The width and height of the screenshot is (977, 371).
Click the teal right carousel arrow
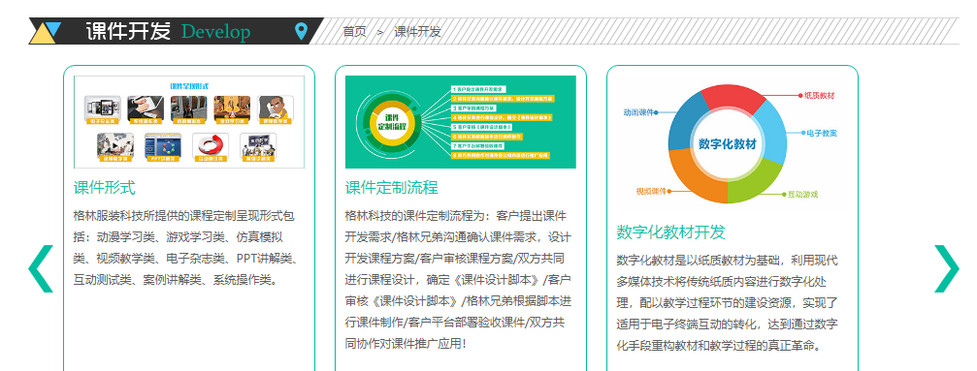(947, 268)
